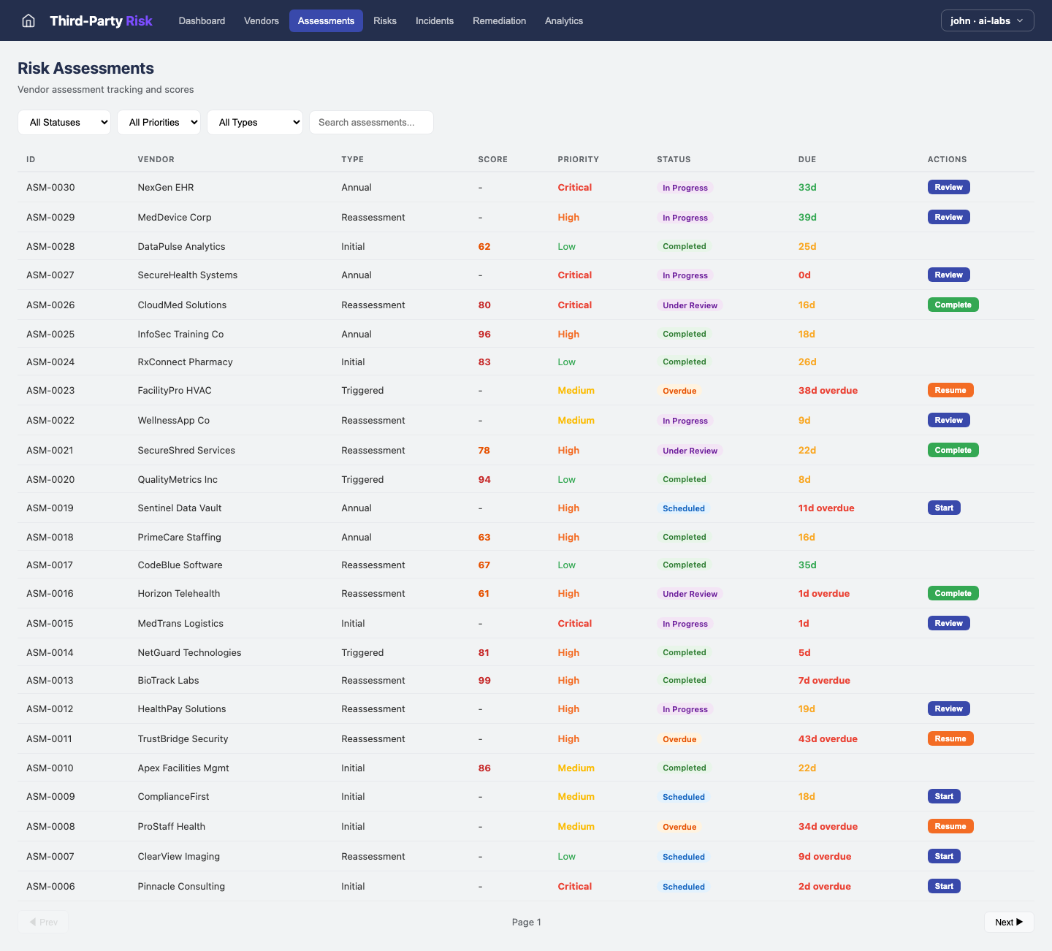Switch to the Analytics tab
Image resolution: width=1052 pixels, height=951 pixels.
coord(563,20)
